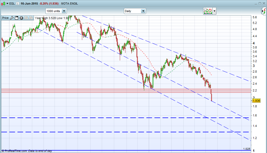This screenshot has width=267, height=153.
Task: Detach the Price panel using the window icon
Action: (x=16, y=18)
